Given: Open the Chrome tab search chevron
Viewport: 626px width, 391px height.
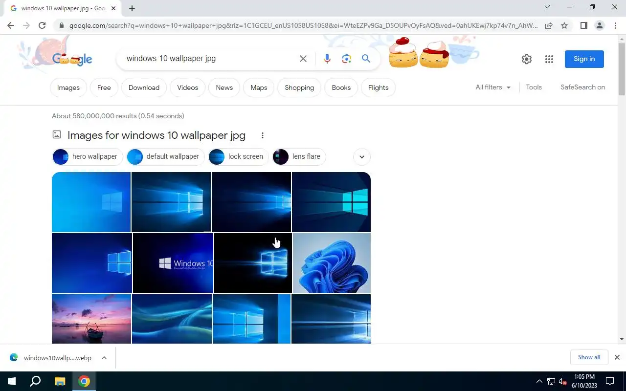Looking at the screenshot, I should coord(547,7).
